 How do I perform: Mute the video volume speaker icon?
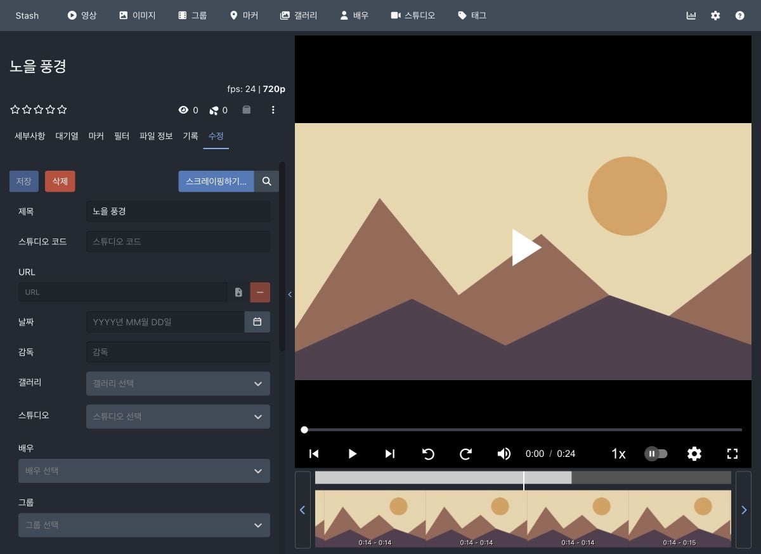pos(504,453)
